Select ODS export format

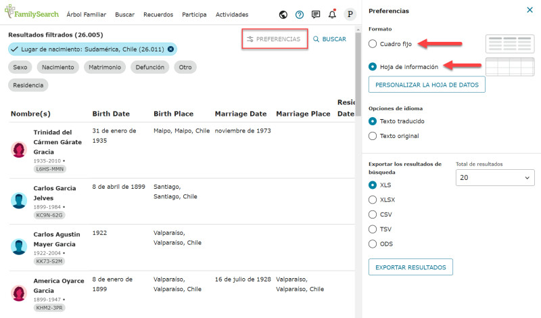(373, 244)
